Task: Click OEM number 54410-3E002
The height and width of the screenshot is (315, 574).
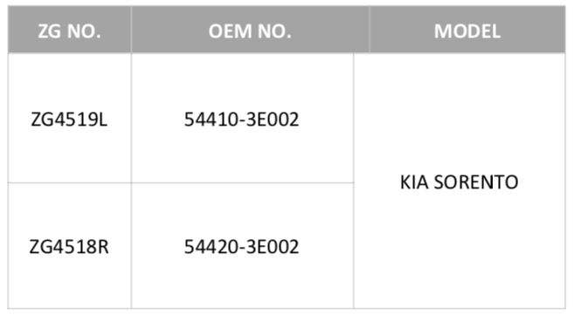Action: [242, 120]
